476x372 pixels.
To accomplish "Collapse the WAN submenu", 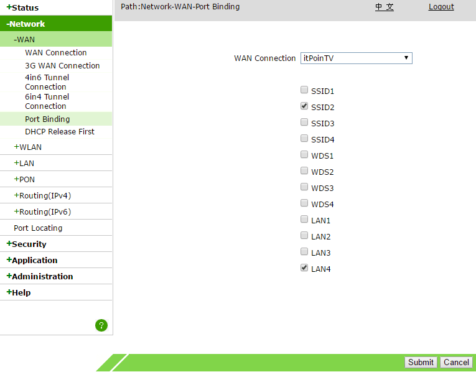I will tap(56, 39).
